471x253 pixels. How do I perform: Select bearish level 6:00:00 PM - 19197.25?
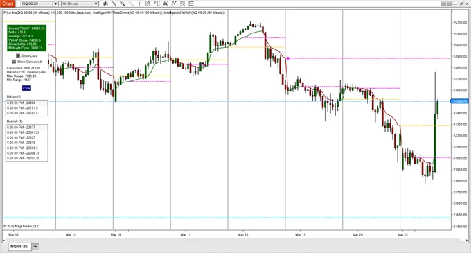pos(26,158)
